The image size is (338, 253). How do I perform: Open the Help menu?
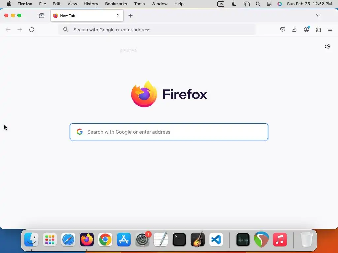pyautogui.click(x=179, y=4)
